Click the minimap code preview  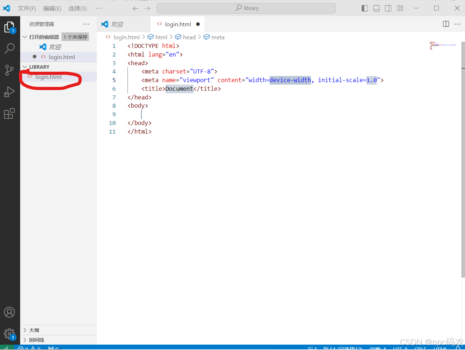443,45
